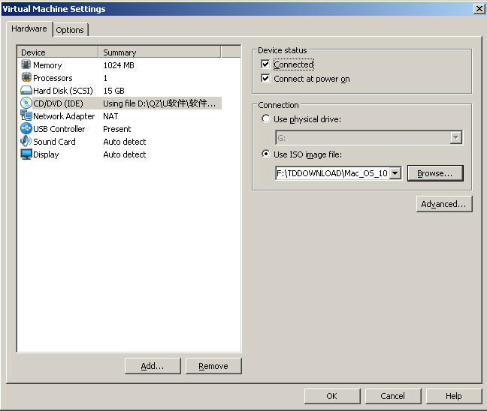
Task: Open the Help button
Action: coord(453,396)
